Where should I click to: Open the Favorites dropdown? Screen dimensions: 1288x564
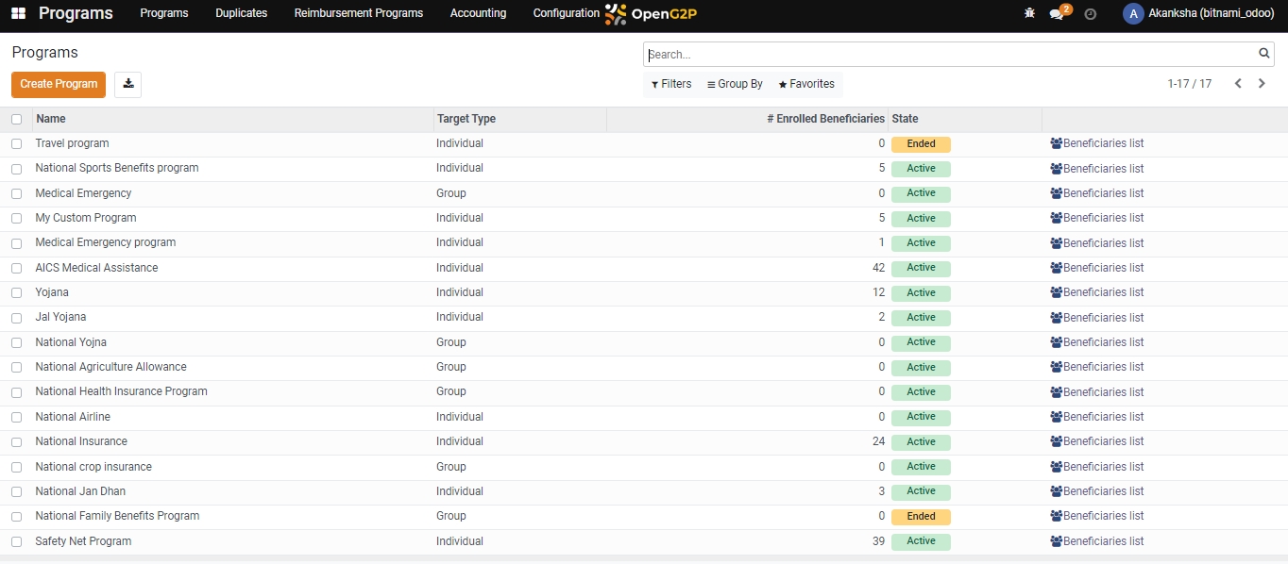[x=806, y=84]
